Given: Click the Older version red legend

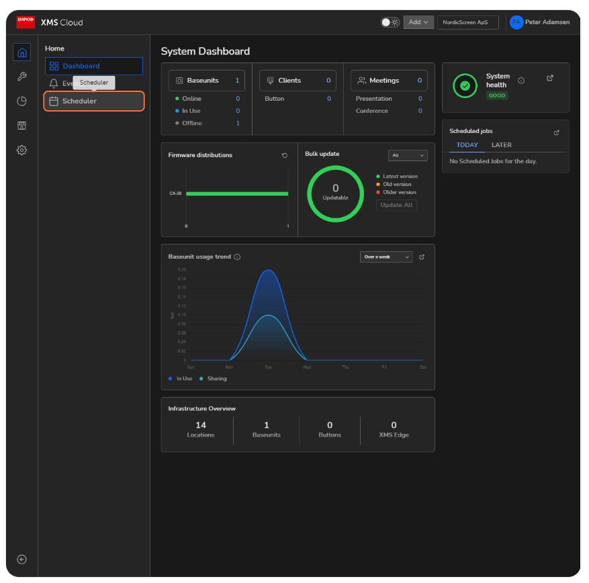Looking at the screenshot, I should pyautogui.click(x=396, y=192).
